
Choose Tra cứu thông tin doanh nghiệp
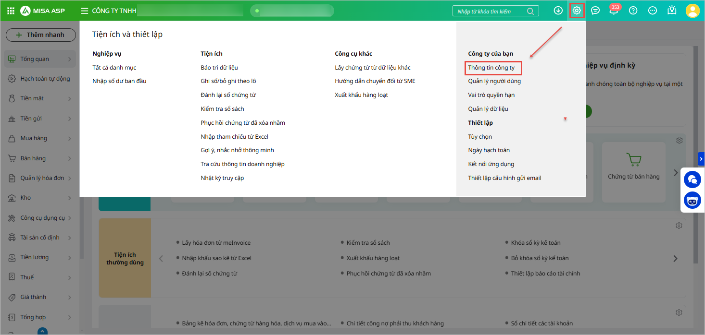243,164
